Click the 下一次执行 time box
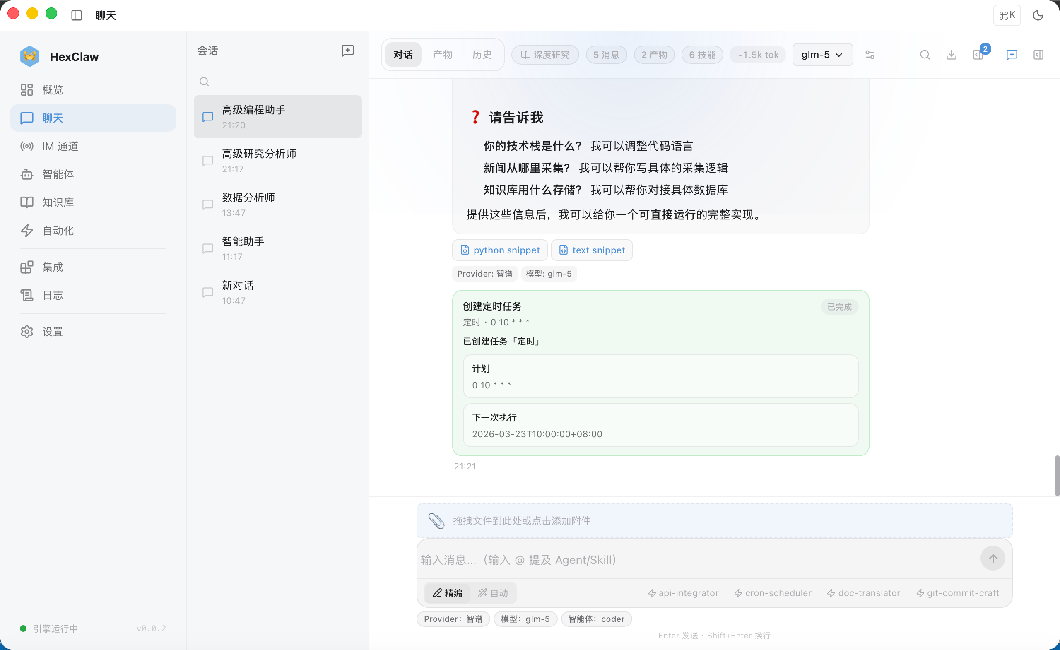 (660, 425)
